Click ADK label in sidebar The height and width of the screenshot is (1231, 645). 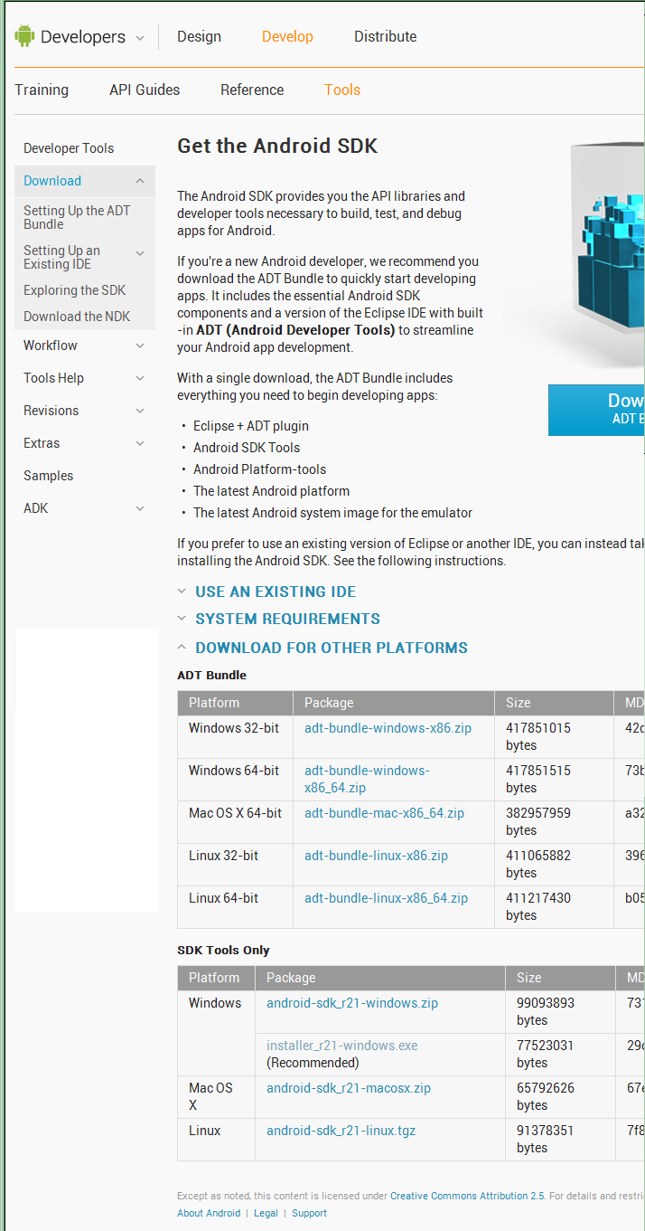point(36,508)
